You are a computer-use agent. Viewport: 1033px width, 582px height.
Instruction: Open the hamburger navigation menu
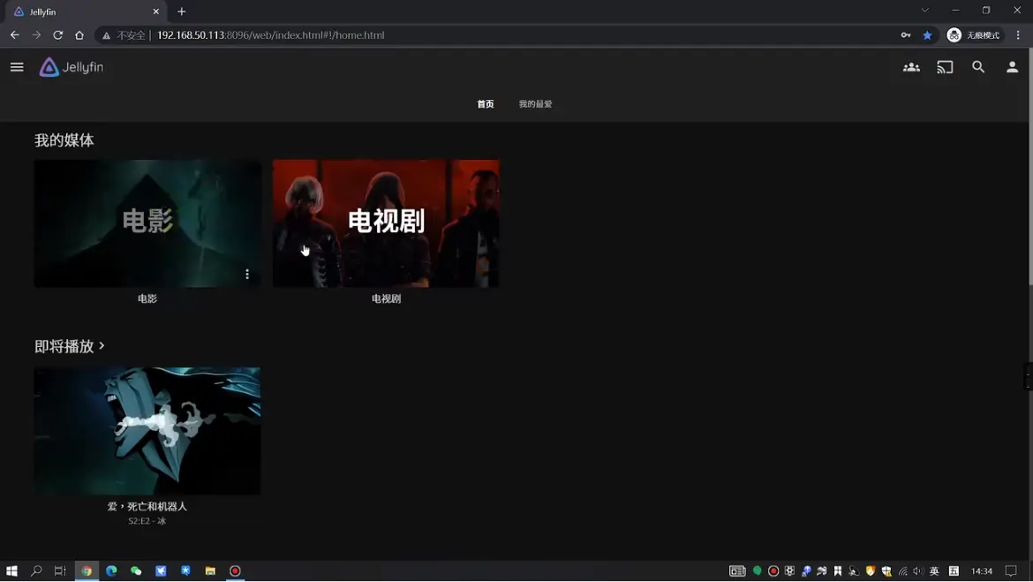(17, 67)
